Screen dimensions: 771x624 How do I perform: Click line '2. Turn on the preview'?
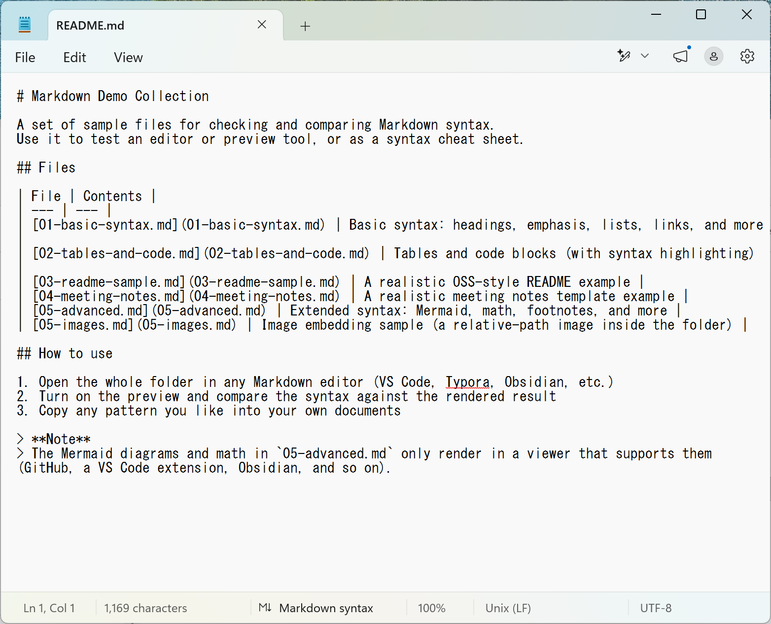pyautogui.click(x=286, y=396)
